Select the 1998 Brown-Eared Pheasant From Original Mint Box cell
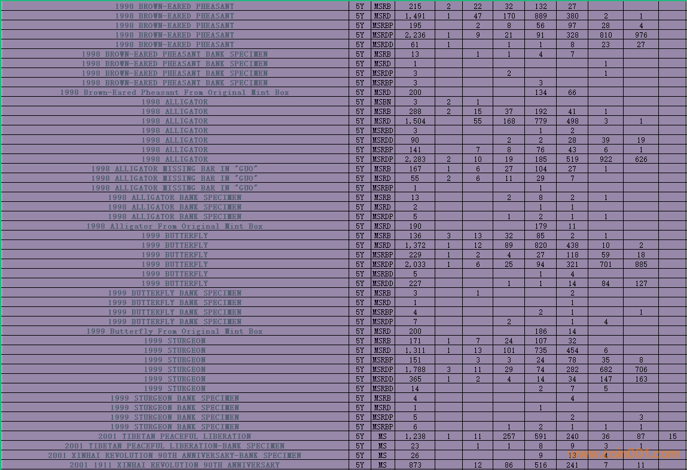This screenshot has height=470, width=687. 174,93
